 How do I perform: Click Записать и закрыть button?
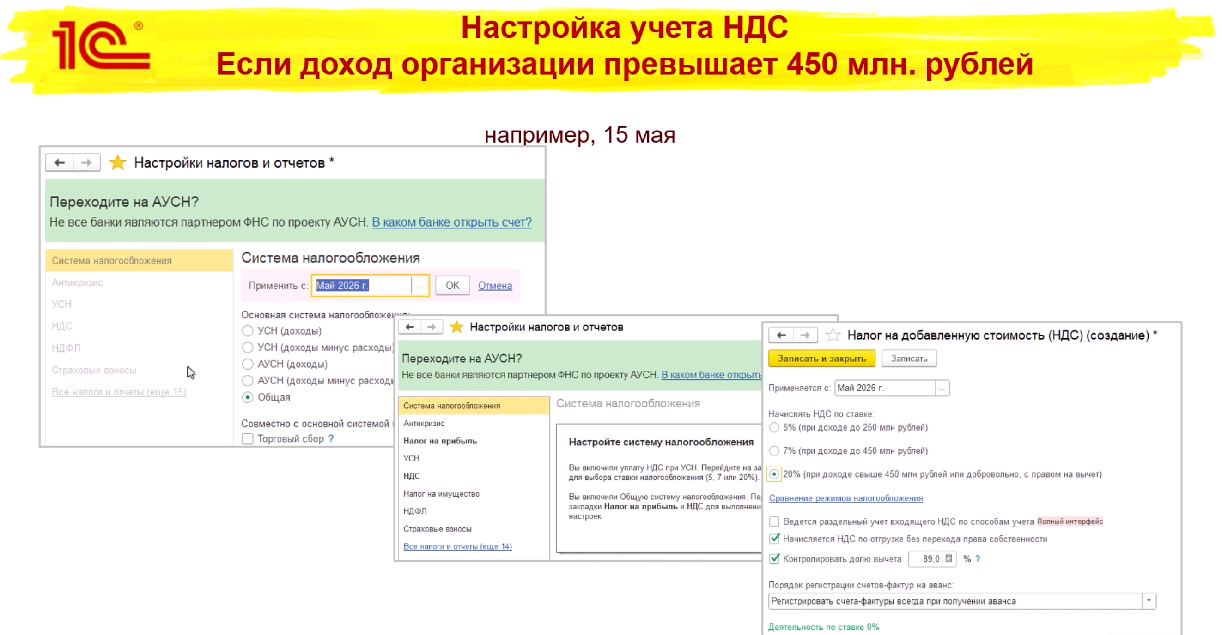[821, 359]
